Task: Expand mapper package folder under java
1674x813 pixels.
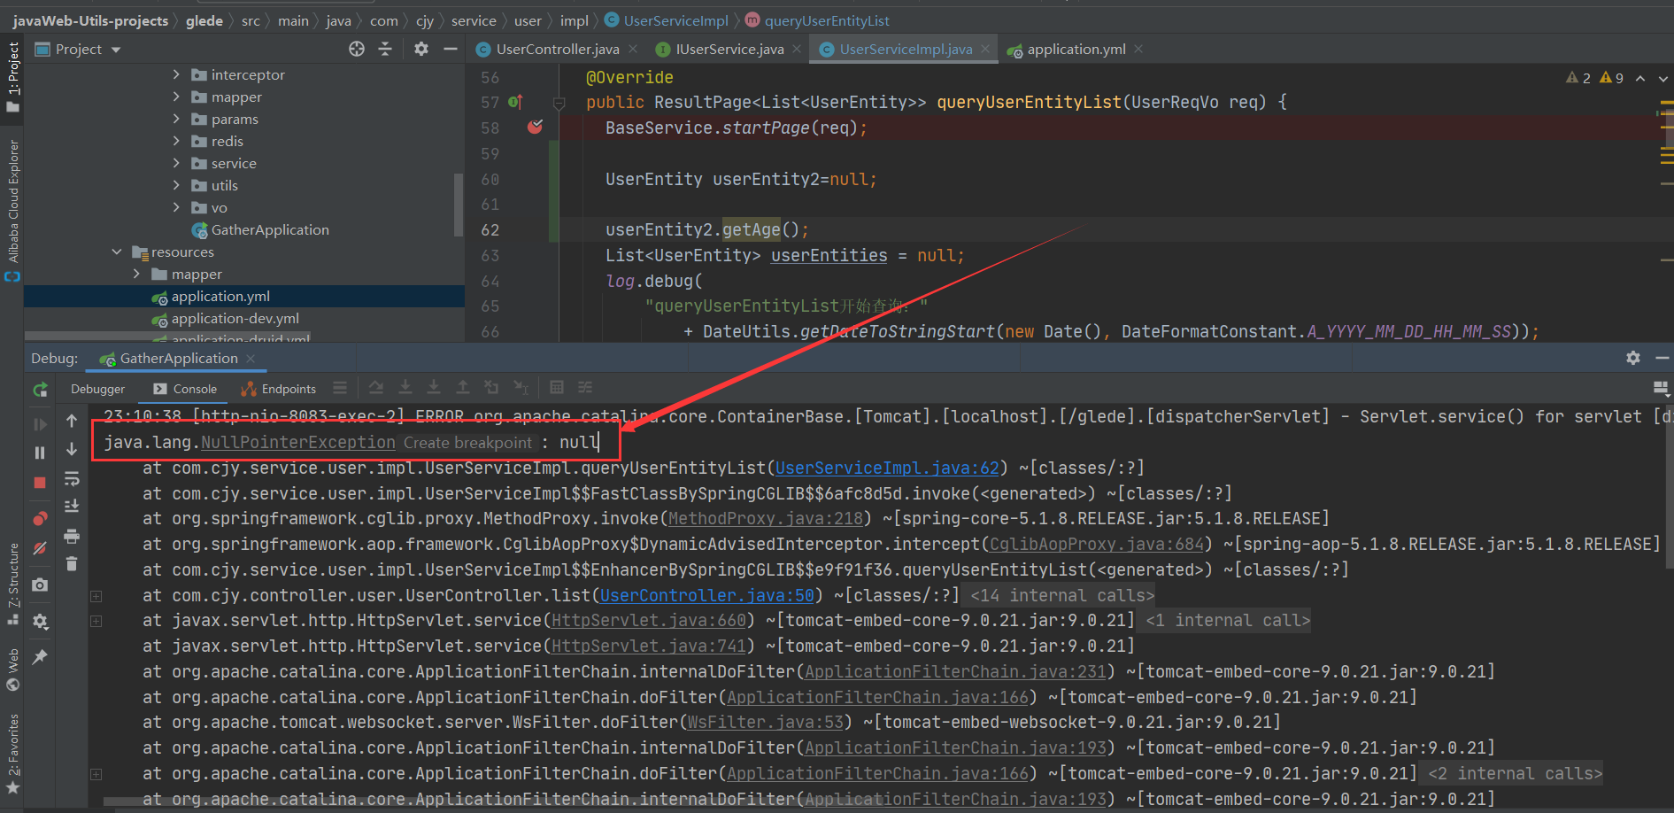Action: click(x=176, y=97)
